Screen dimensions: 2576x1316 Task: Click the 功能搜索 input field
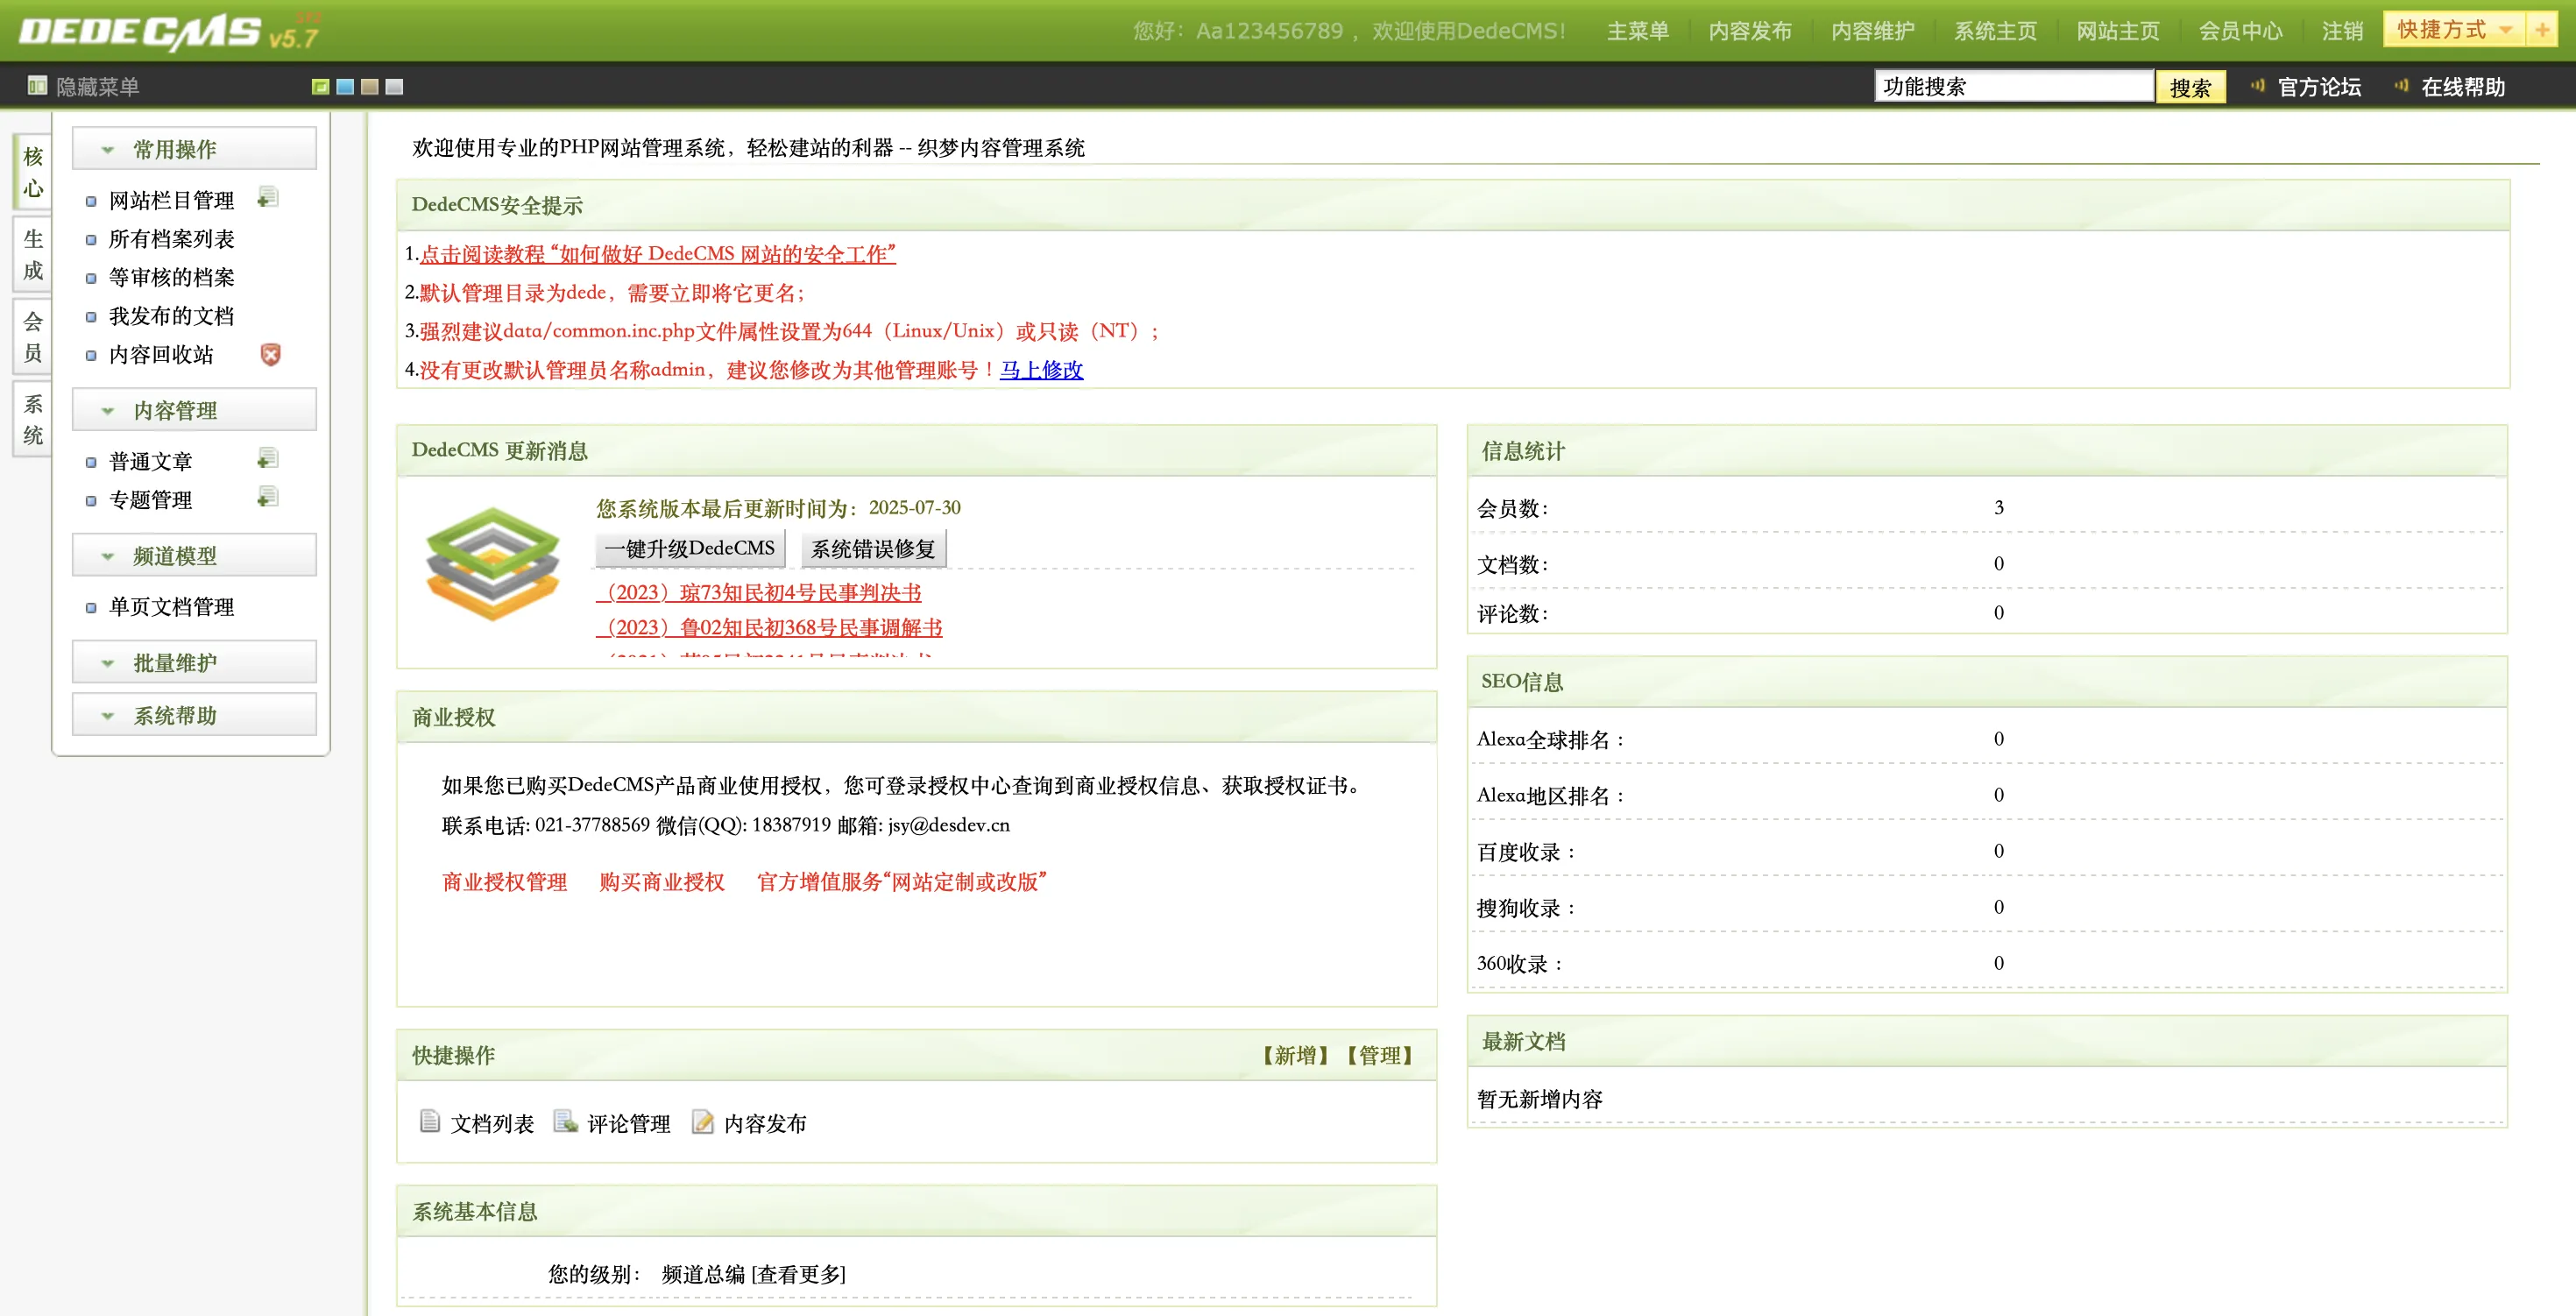pos(2013,86)
